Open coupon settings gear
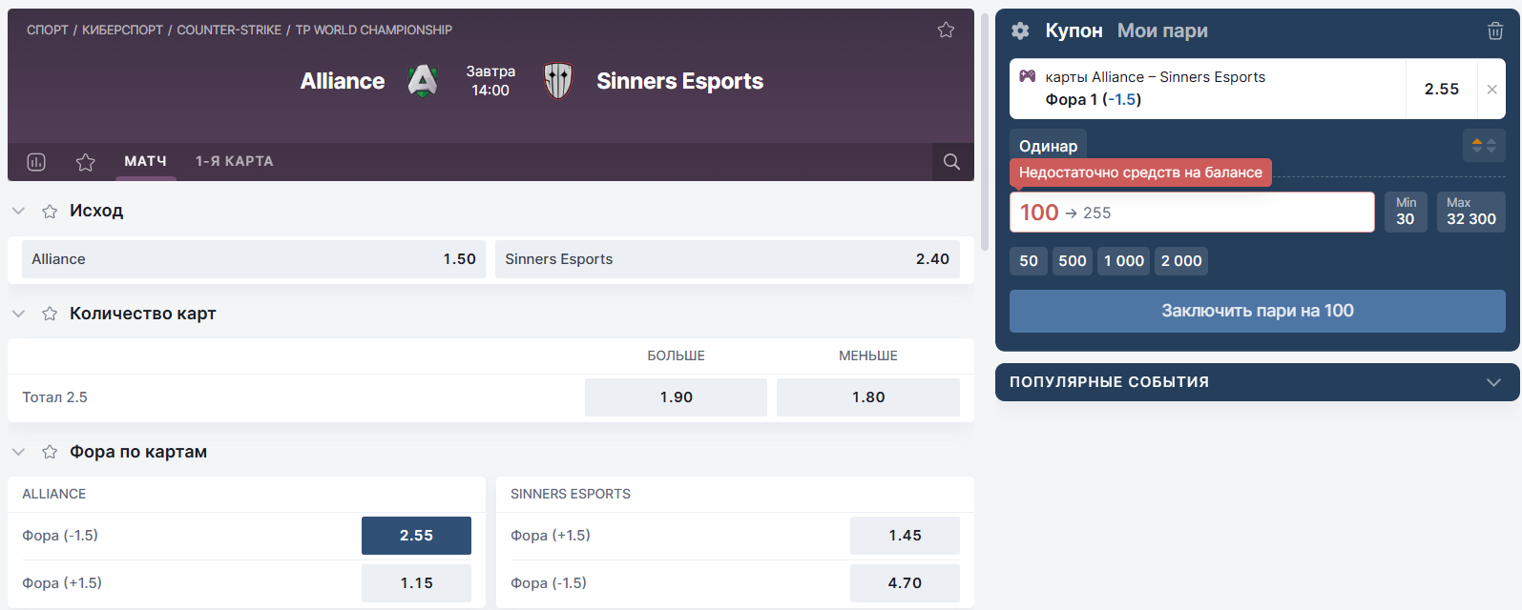The width and height of the screenshot is (1522, 610). coord(1020,30)
